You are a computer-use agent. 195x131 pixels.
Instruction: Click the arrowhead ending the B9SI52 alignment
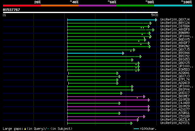point(141,57)
